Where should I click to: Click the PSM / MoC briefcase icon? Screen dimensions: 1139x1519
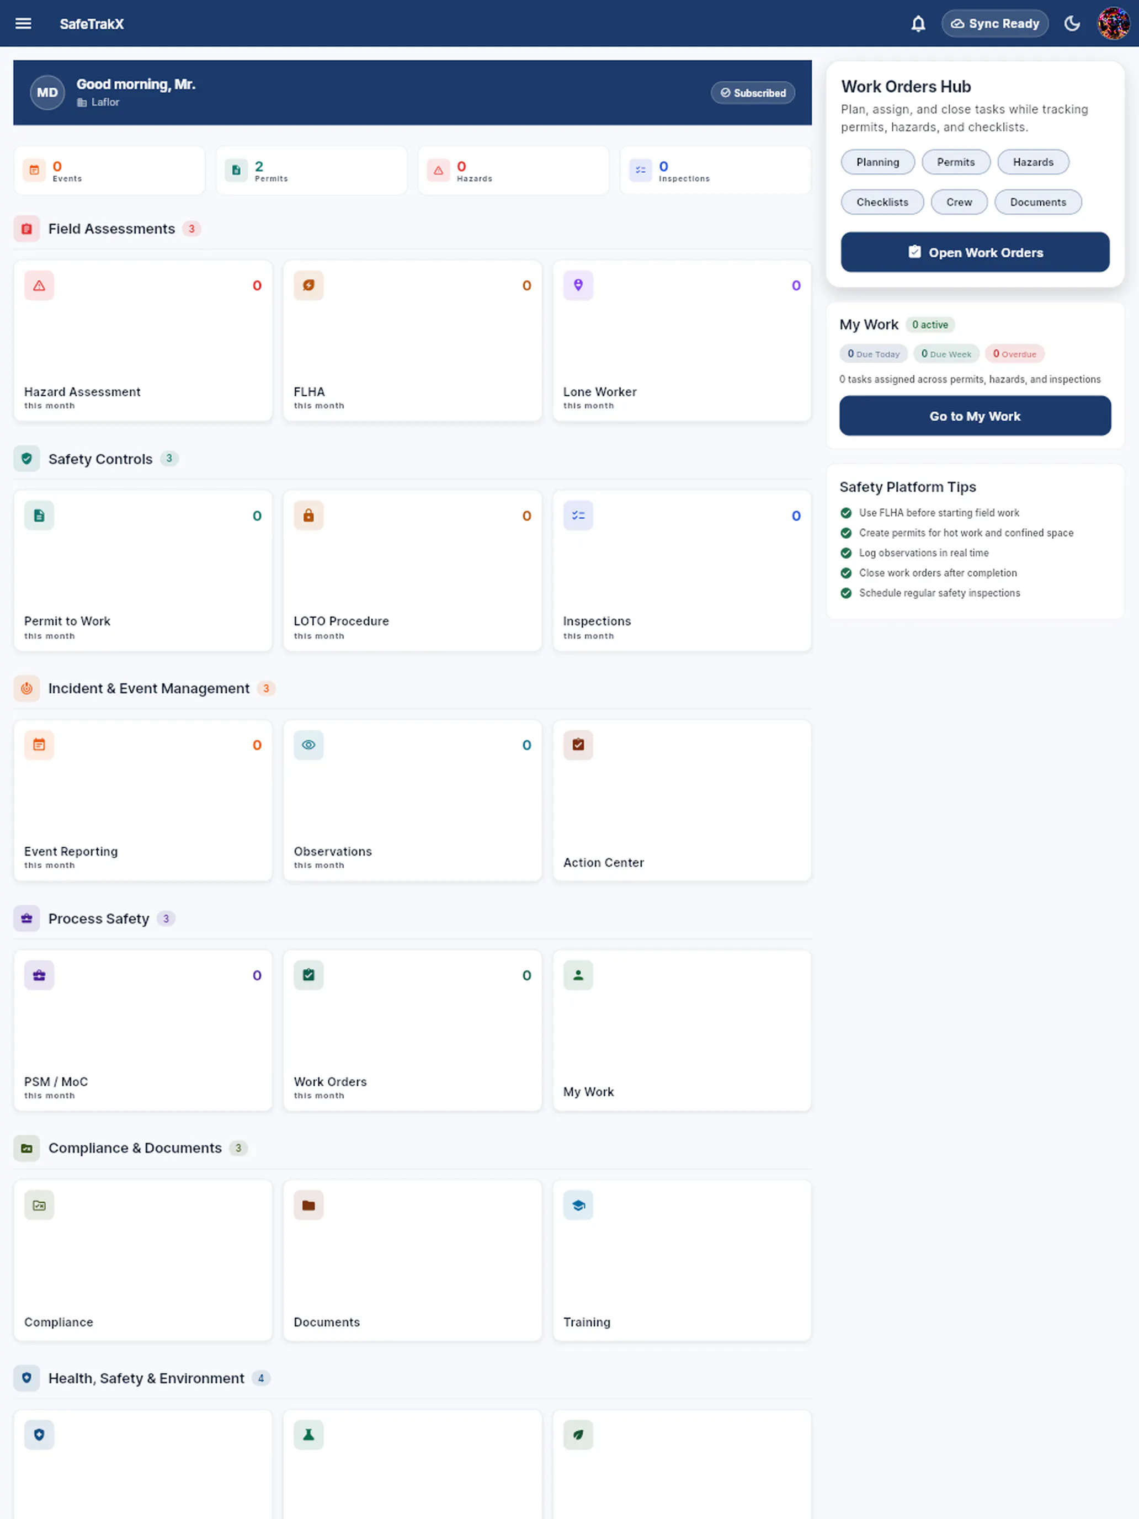coord(39,975)
